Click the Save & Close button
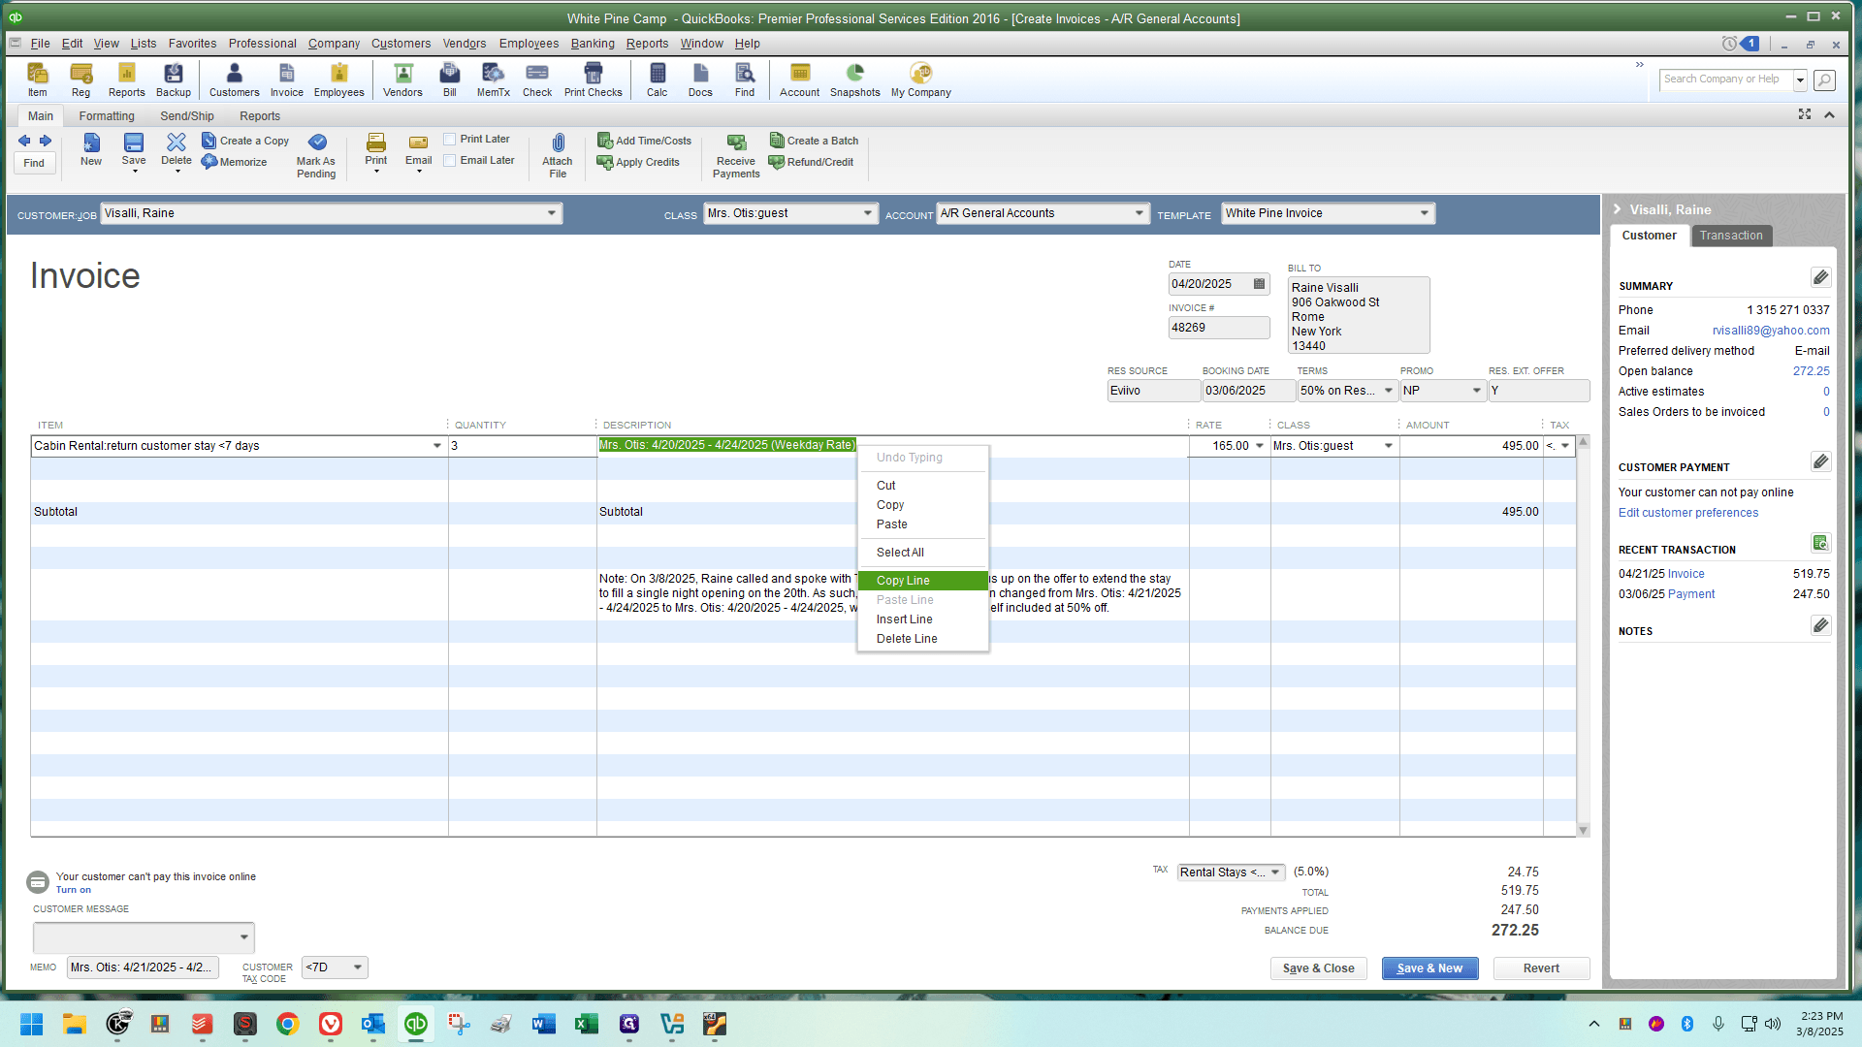Screen dimensions: 1862x1047 (x=1318, y=968)
